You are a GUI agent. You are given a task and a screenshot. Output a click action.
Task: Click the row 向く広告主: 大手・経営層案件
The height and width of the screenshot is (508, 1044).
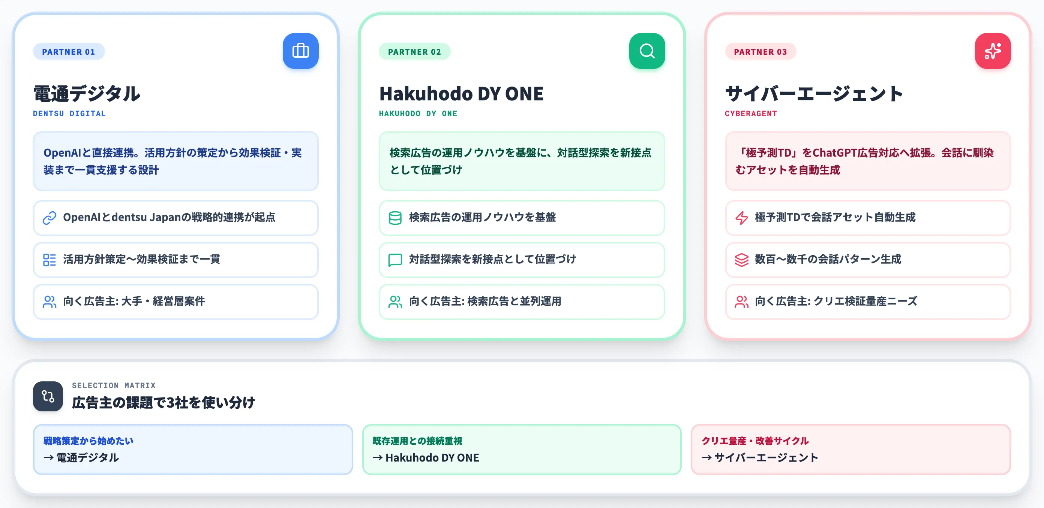pos(176,302)
